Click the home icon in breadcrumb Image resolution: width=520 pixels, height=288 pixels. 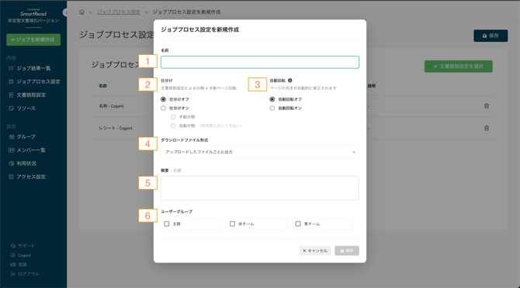81,12
